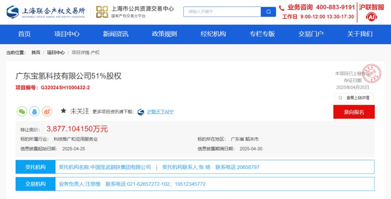Click phone 021-62657272-102、19512345772

[x=166, y=184]
